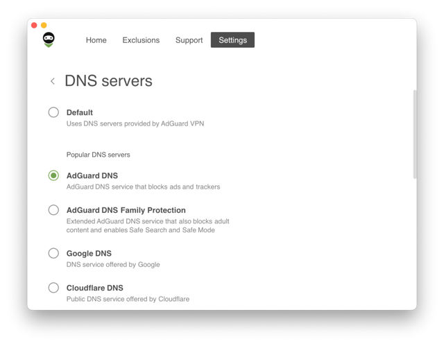Select AdGuard DNS Family Protection radio button
The image size is (444, 346).
click(53, 210)
